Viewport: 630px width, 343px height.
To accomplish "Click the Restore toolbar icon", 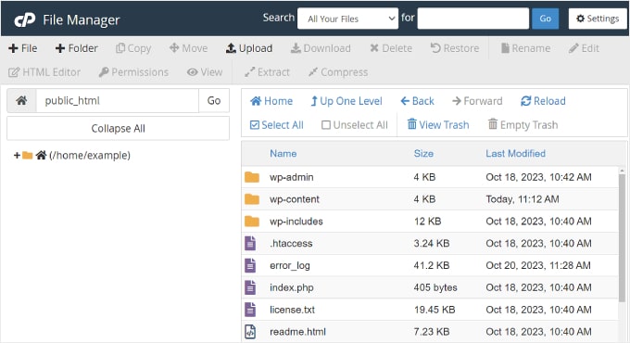I will point(435,48).
